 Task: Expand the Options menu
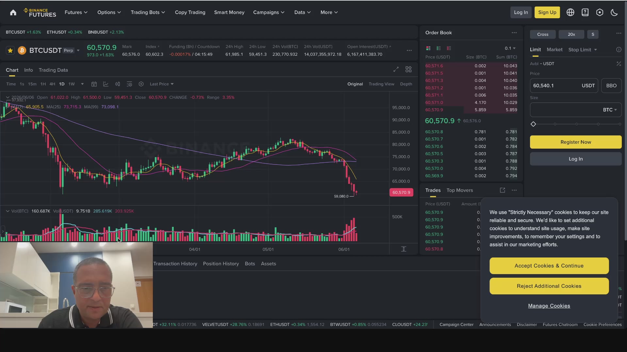(x=109, y=12)
